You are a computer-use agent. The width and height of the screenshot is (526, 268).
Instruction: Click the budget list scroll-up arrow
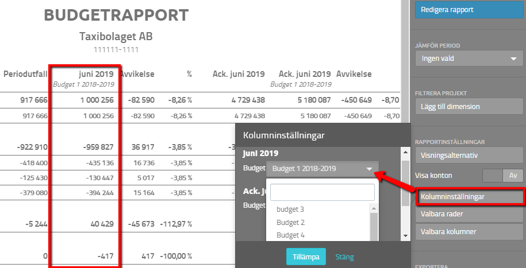(x=374, y=208)
